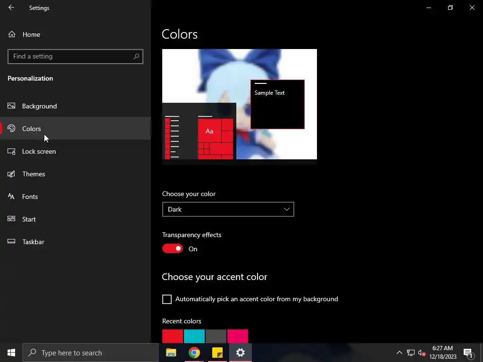Click the Sample Text preview window
The image size is (483, 362).
[277, 104]
